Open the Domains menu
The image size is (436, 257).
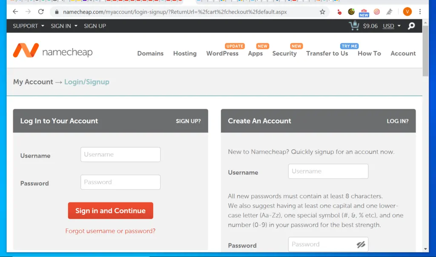click(150, 53)
